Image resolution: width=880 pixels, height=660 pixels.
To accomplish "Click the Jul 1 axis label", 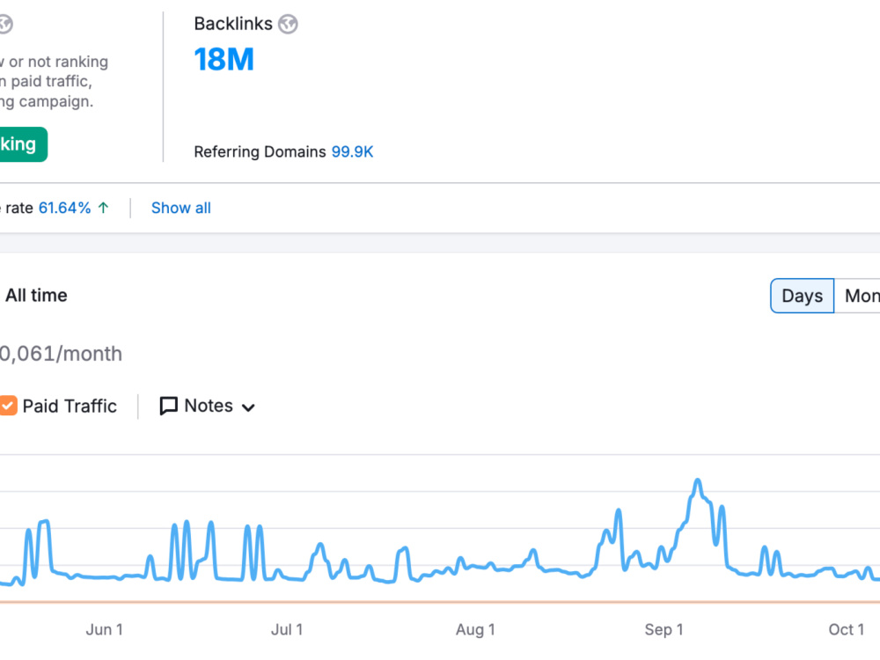I will [x=287, y=630].
